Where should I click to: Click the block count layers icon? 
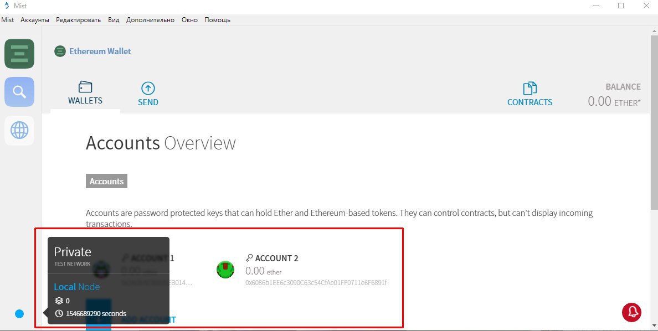coord(59,301)
